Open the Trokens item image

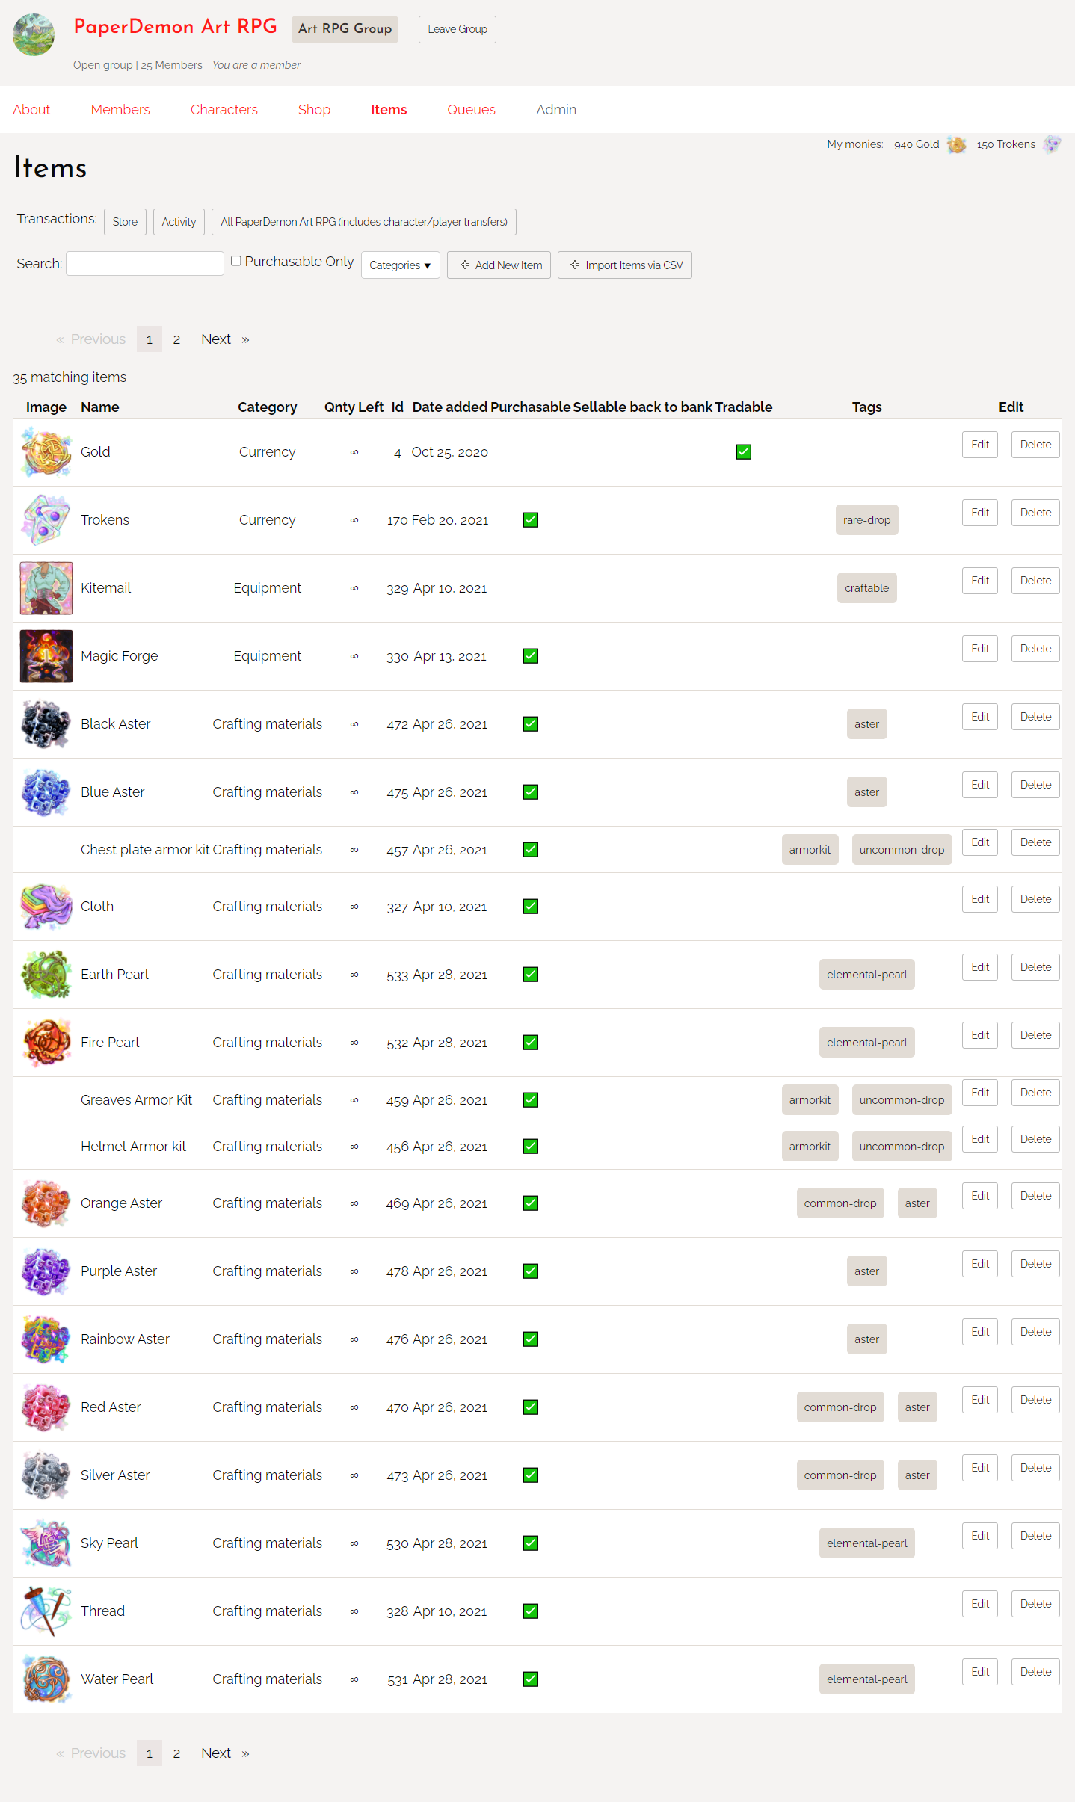coord(46,519)
